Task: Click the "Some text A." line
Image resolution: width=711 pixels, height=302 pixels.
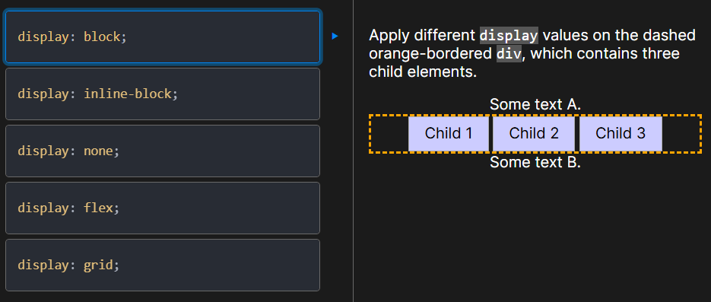Action: (x=535, y=104)
